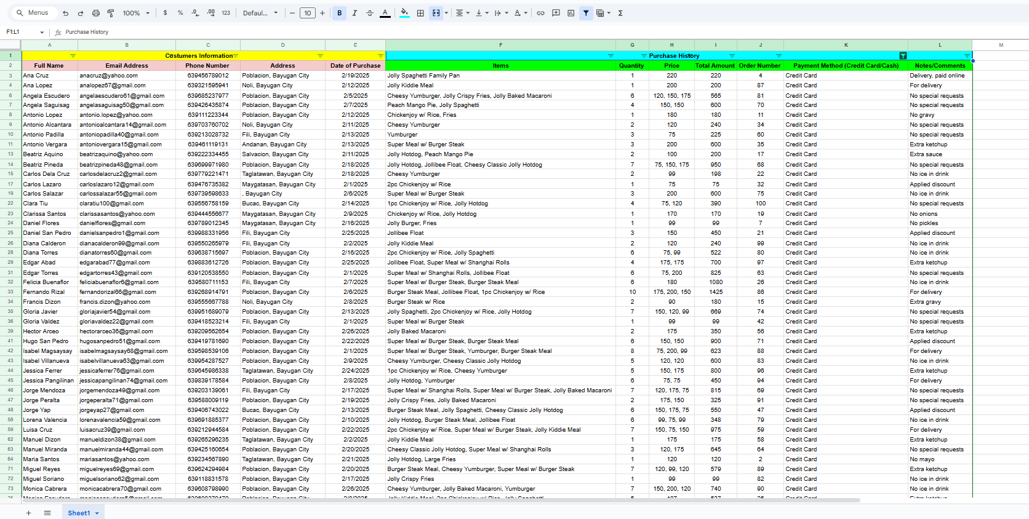The height and width of the screenshot is (519, 1029).
Task: Insert a chart
Action: click(x=571, y=13)
